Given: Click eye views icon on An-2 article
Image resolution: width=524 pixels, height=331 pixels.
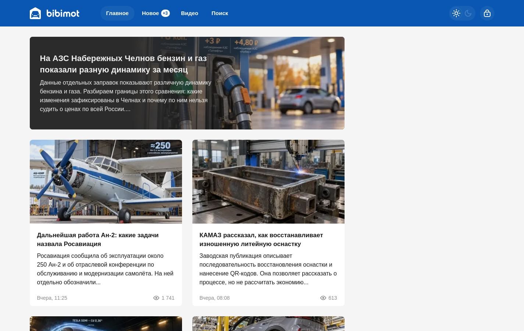Looking at the screenshot, I should tap(156, 298).
